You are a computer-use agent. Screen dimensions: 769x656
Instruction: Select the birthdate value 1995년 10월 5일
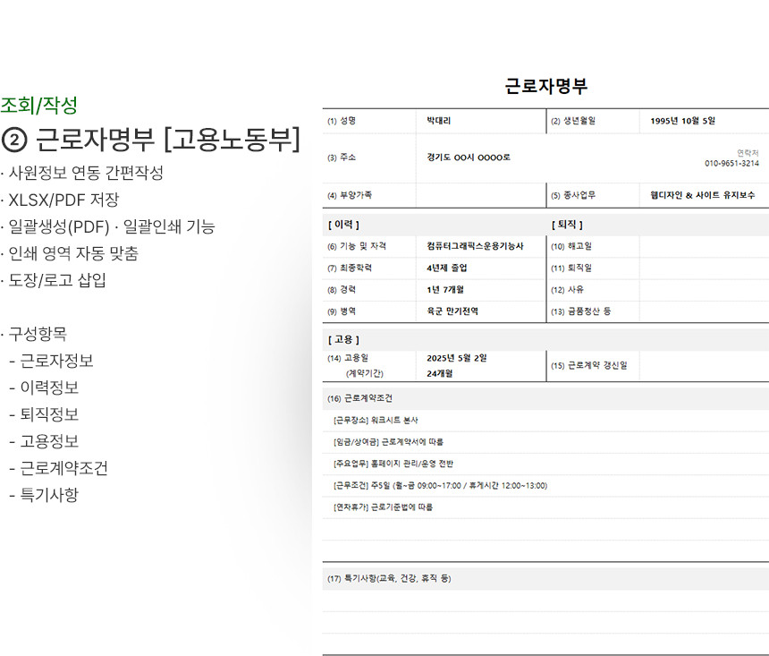(682, 121)
